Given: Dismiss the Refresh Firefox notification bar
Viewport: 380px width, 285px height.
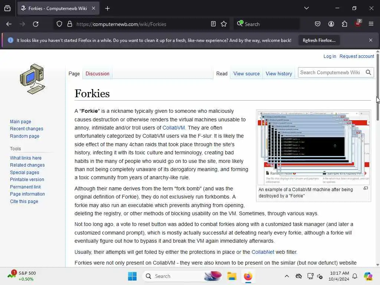Looking at the screenshot, I should (x=371, y=40).
